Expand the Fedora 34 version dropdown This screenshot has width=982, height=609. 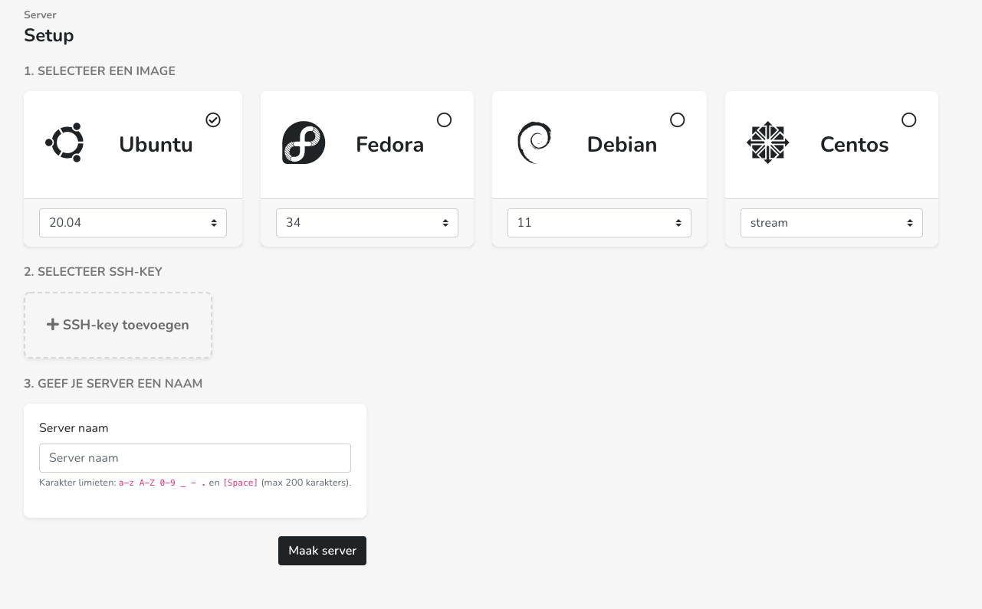pos(366,223)
